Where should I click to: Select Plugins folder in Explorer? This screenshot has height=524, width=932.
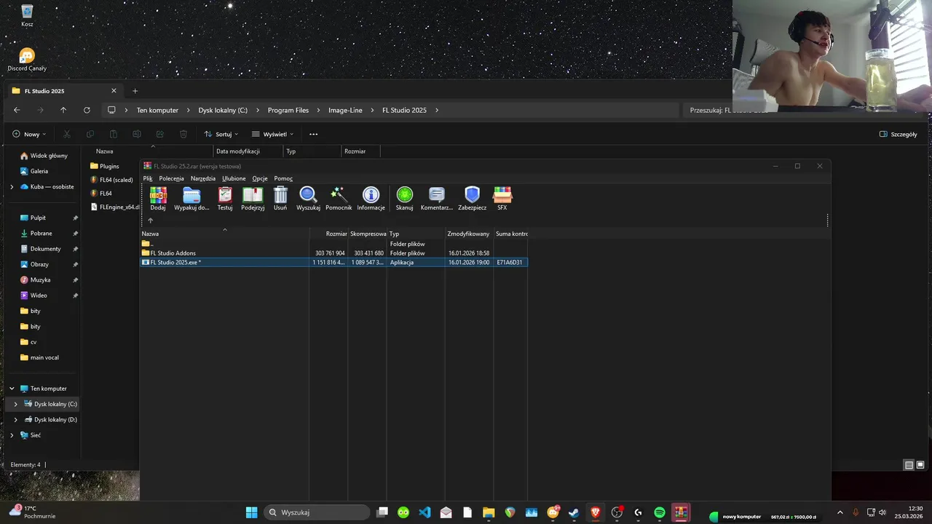click(x=104, y=166)
